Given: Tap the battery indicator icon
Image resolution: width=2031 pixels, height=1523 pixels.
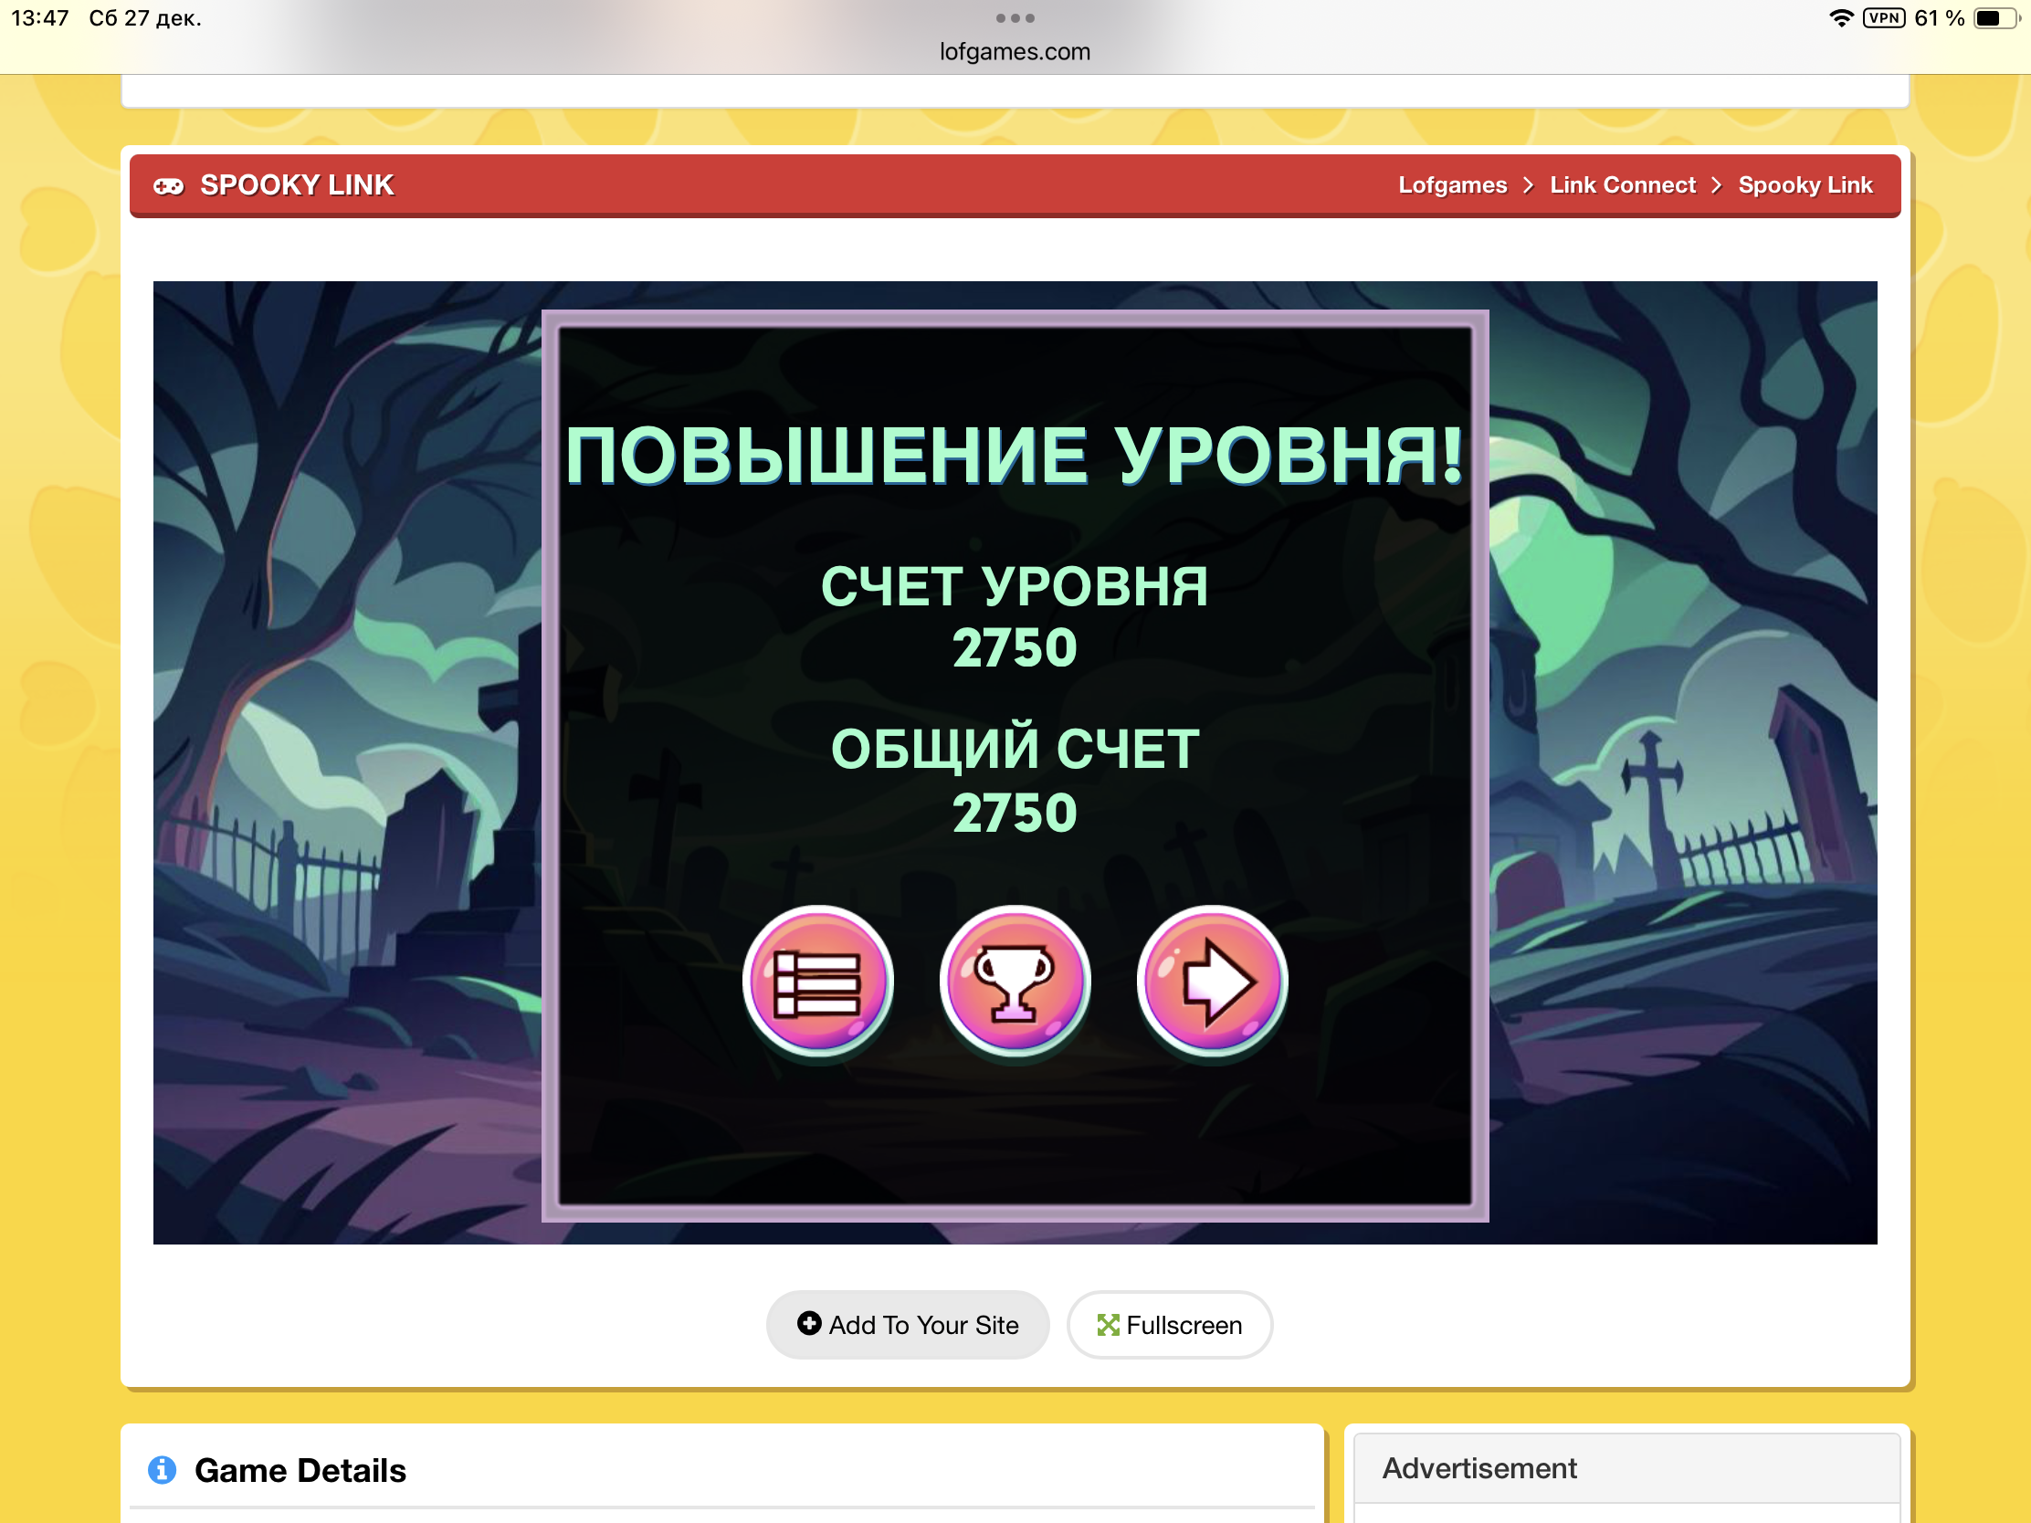Looking at the screenshot, I should pyautogui.click(x=1996, y=18).
